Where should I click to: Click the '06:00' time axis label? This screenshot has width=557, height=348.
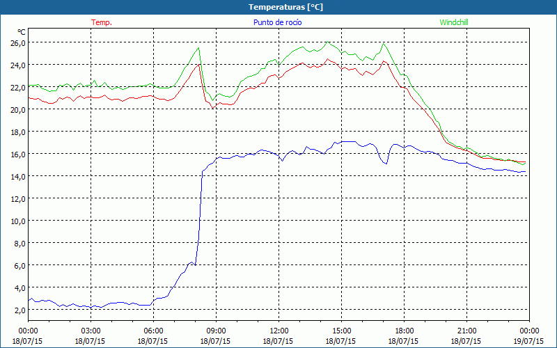pyautogui.click(x=153, y=331)
